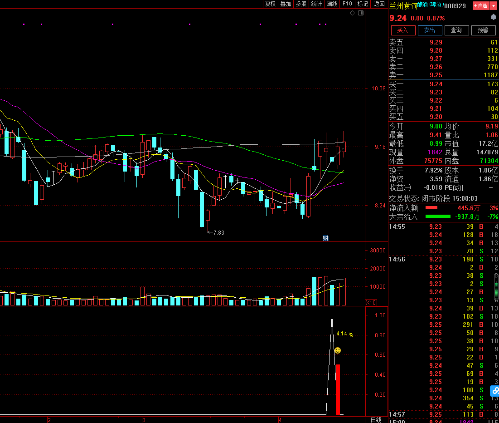Click the 14:55 trade row timestamp
The image size is (499, 423).
tap(397, 226)
